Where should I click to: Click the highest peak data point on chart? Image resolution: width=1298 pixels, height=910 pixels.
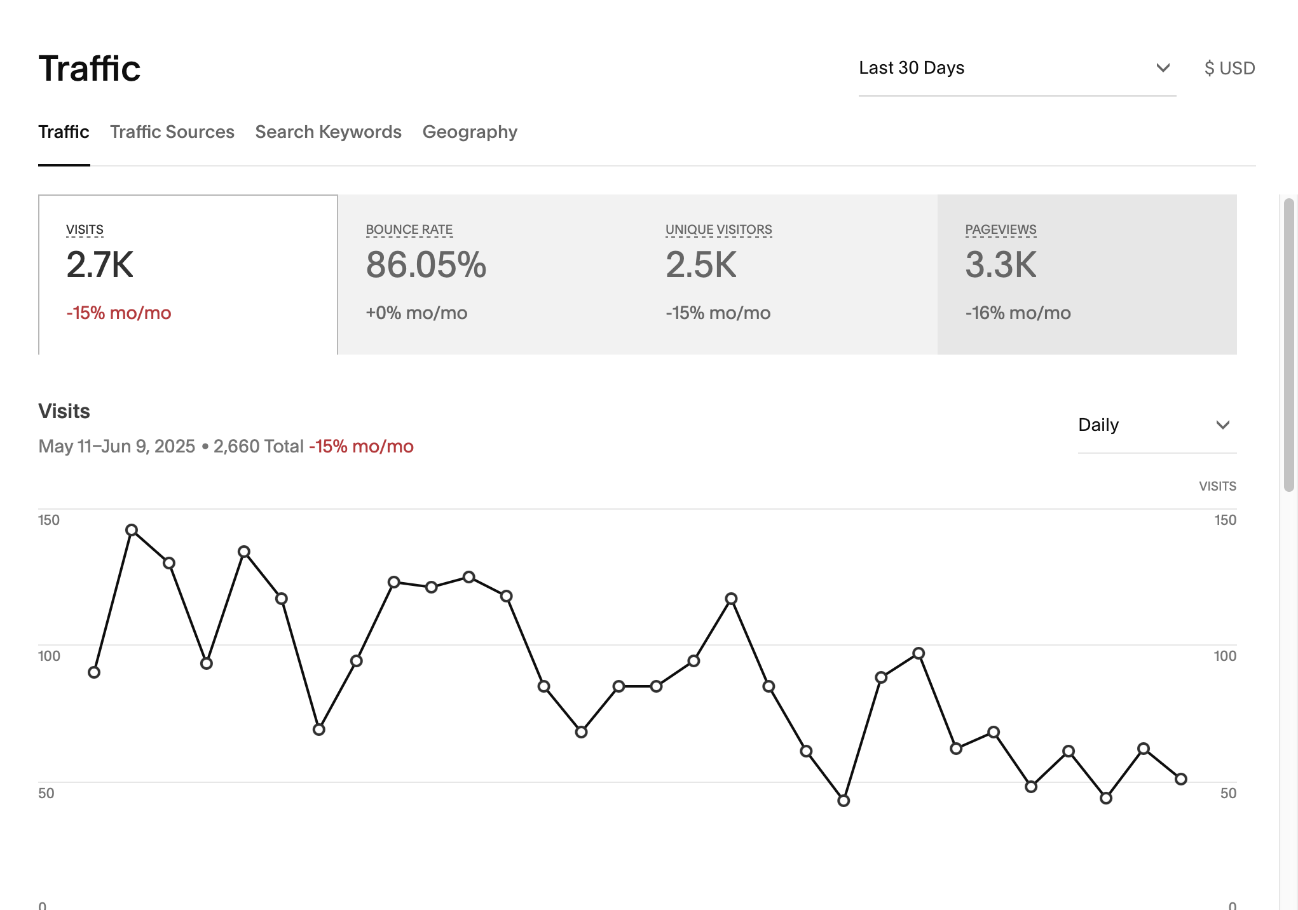[x=132, y=530]
